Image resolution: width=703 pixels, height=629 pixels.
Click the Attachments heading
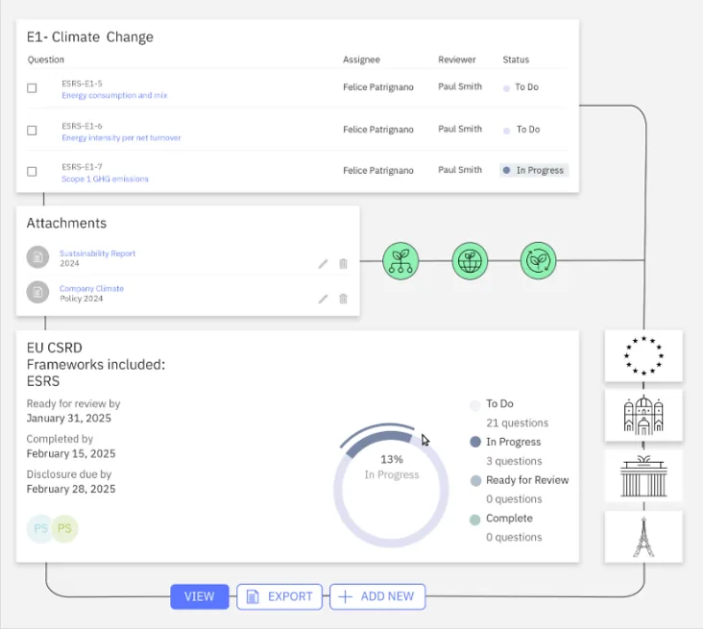pos(66,223)
